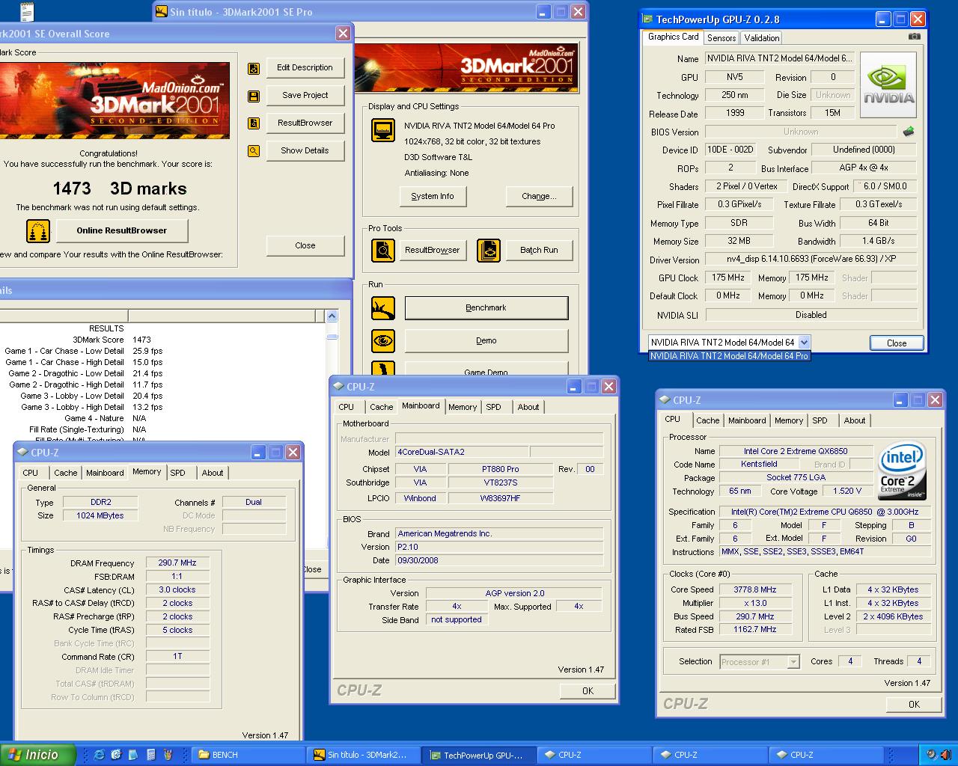This screenshot has height=766, width=958.
Task: Open the Processor #1 selection dropdown
Action: pyautogui.click(x=793, y=662)
